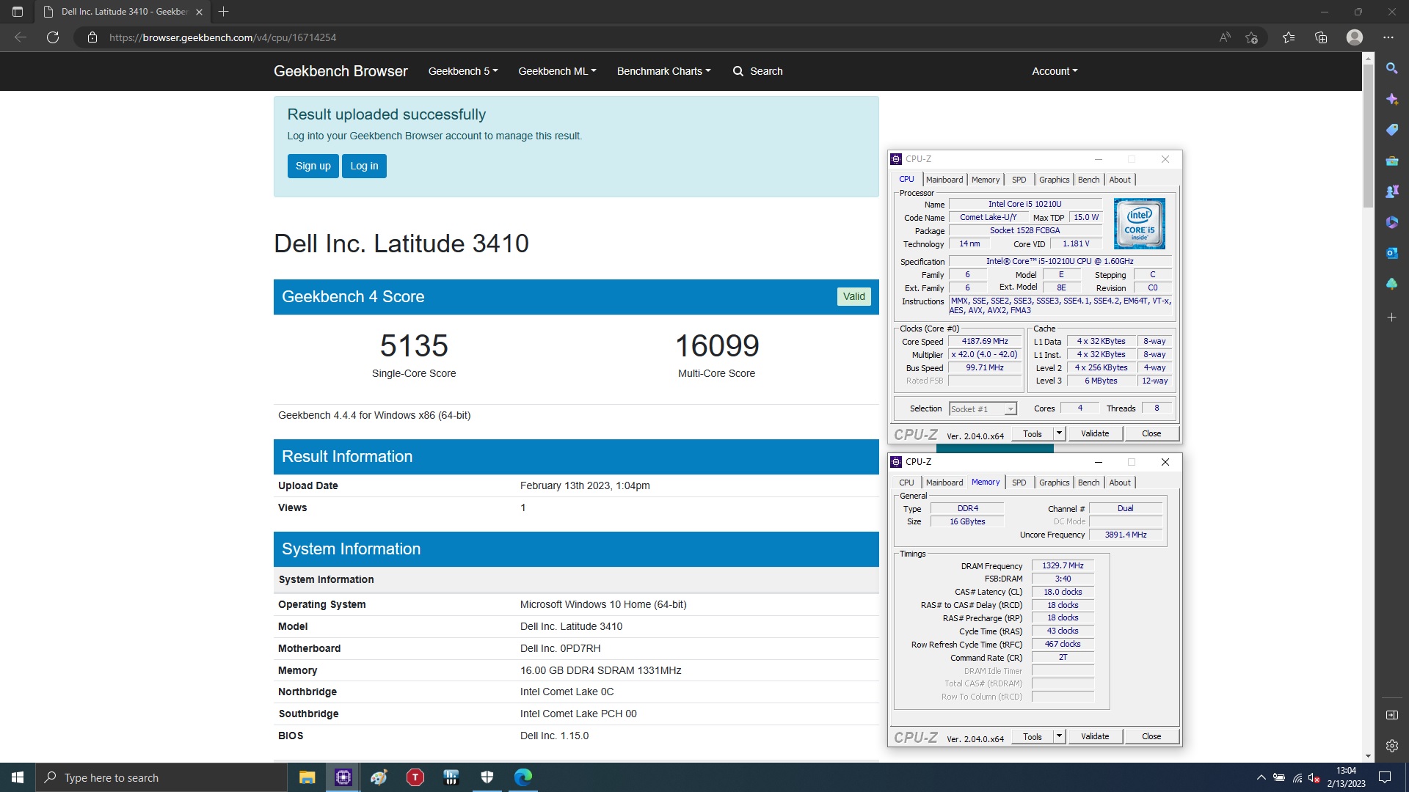
Task: View site information lock icon
Action: [x=92, y=37]
